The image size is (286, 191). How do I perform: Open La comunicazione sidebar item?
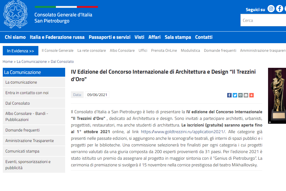(x=34, y=82)
